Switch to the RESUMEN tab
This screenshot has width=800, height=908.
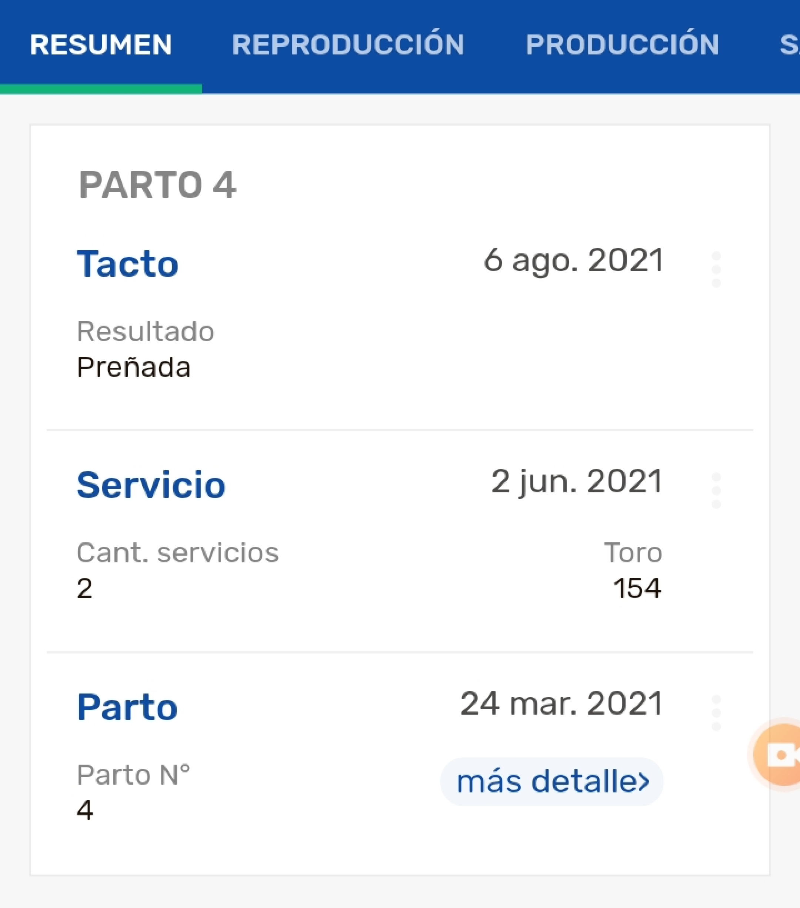101,44
